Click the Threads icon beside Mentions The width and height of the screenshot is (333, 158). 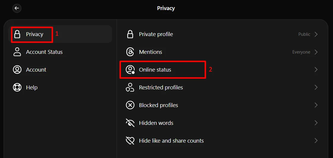pos(130,52)
